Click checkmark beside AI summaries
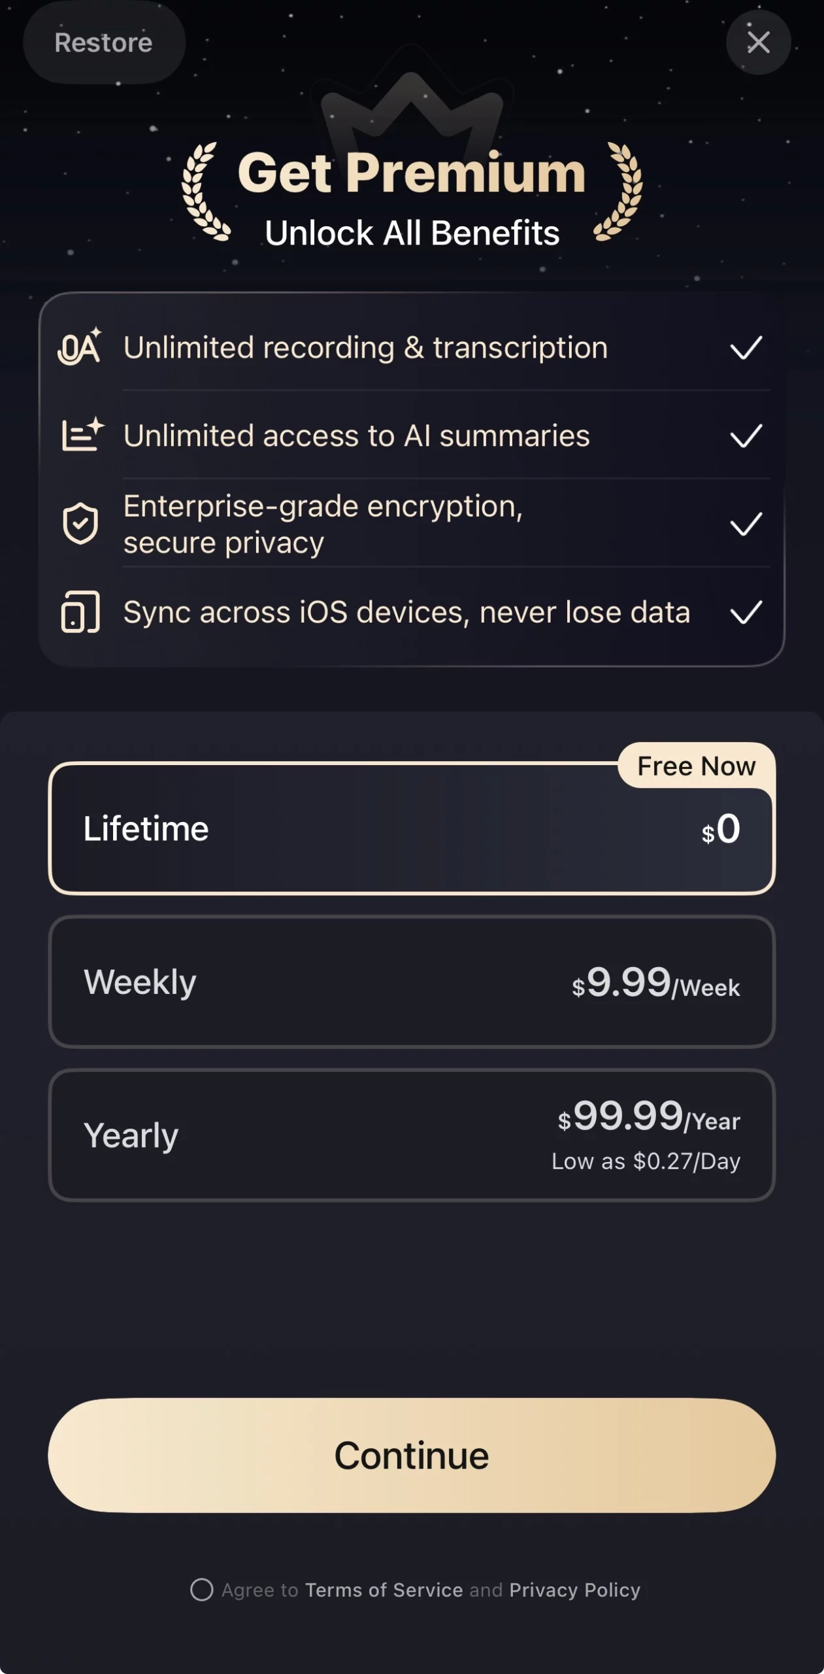 tap(746, 436)
